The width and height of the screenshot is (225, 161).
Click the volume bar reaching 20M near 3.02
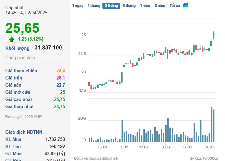click(122, 131)
